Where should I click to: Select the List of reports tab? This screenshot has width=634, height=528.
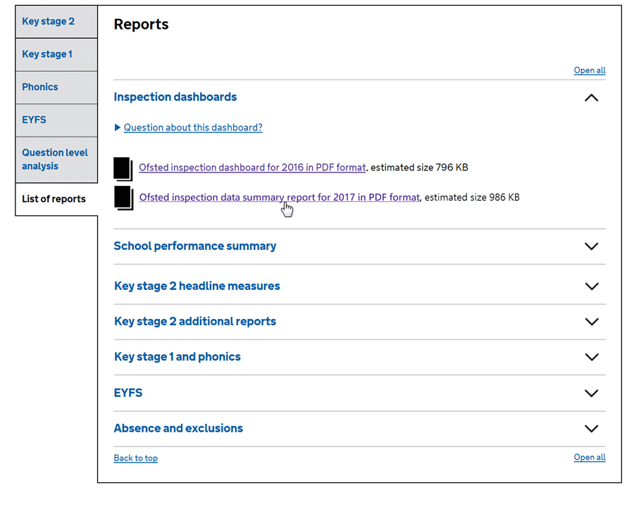point(56,199)
